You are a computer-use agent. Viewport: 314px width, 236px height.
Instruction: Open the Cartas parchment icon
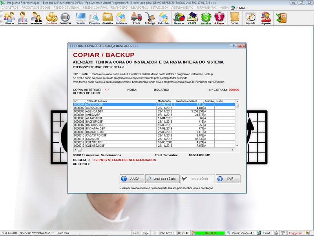click(234, 18)
